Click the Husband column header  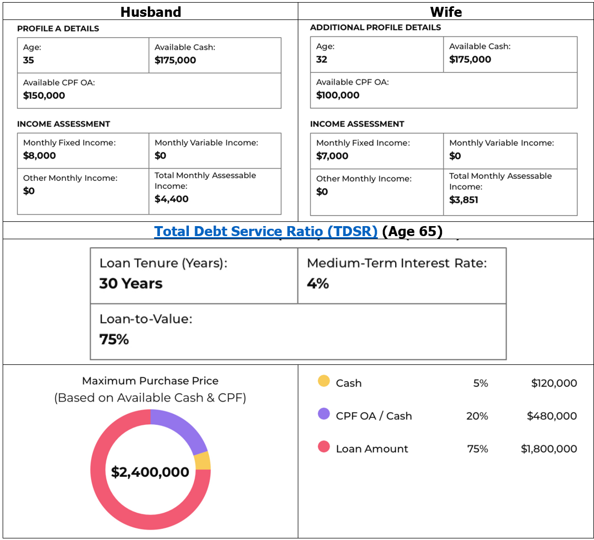[x=150, y=12]
